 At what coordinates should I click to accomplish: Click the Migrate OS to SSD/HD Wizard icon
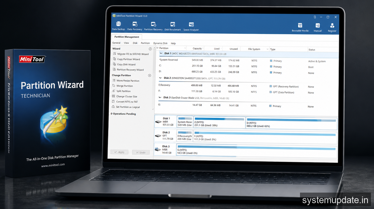click(x=114, y=54)
